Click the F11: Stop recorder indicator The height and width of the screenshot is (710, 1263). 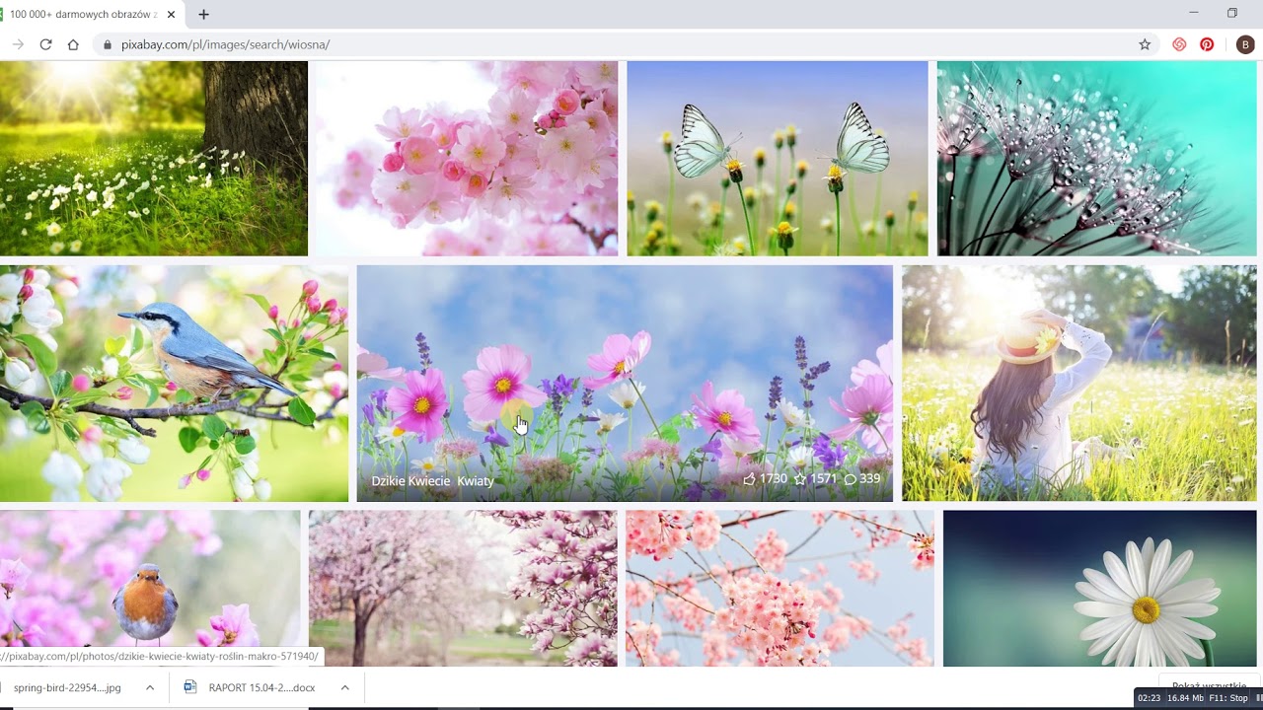pos(1228,698)
